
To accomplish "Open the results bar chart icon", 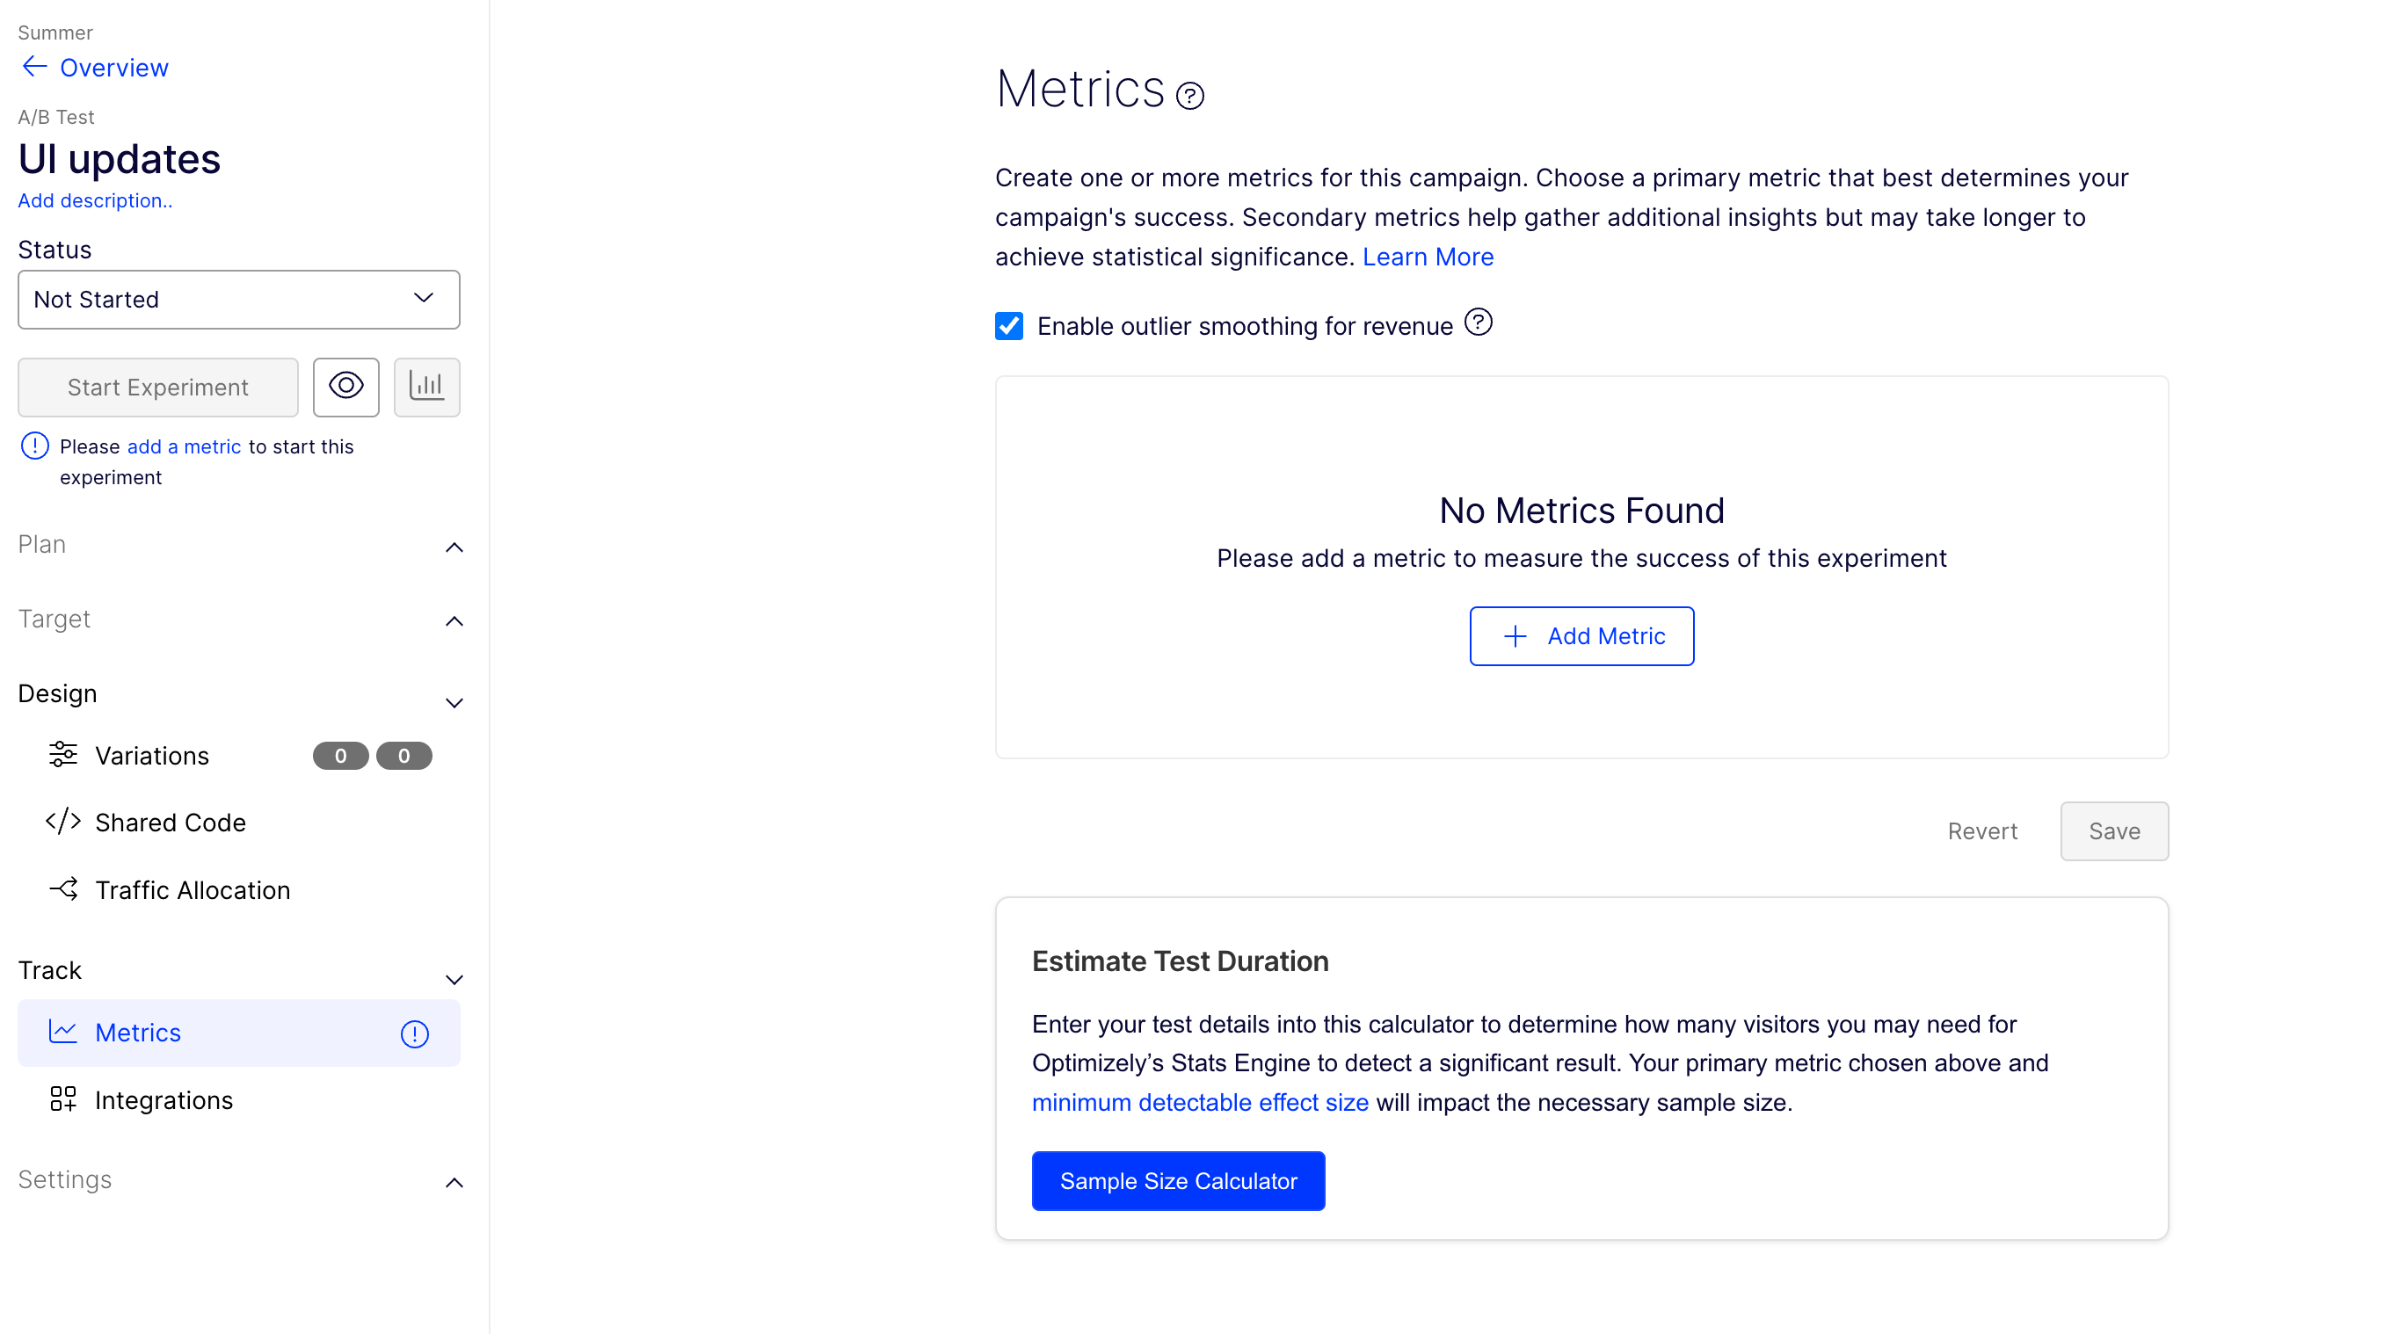I will point(426,387).
